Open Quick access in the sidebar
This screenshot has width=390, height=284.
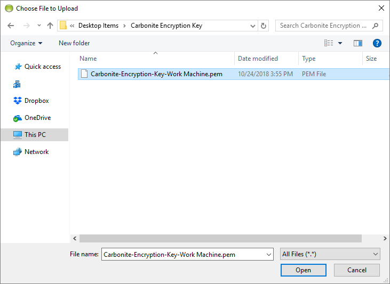[42, 67]
